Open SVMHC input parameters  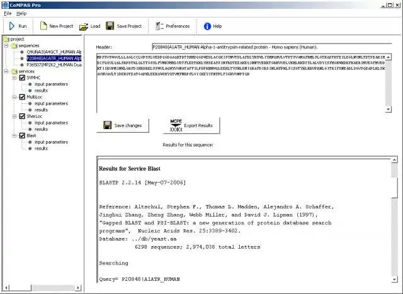point(51,84)
